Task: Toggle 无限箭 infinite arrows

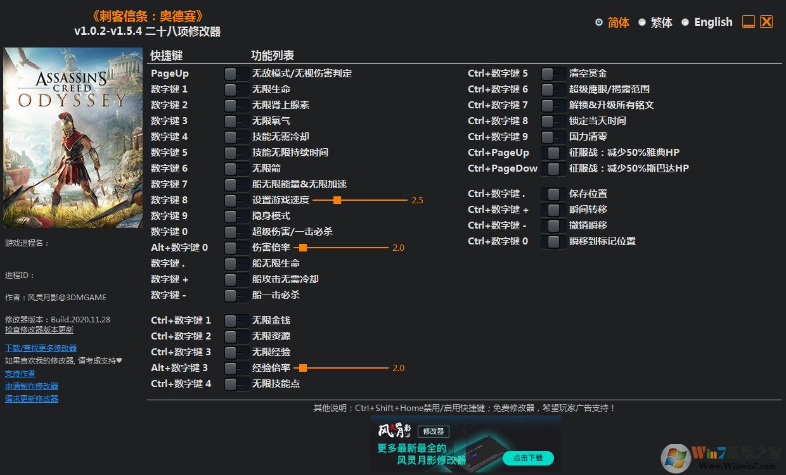Action: point(235,168)
